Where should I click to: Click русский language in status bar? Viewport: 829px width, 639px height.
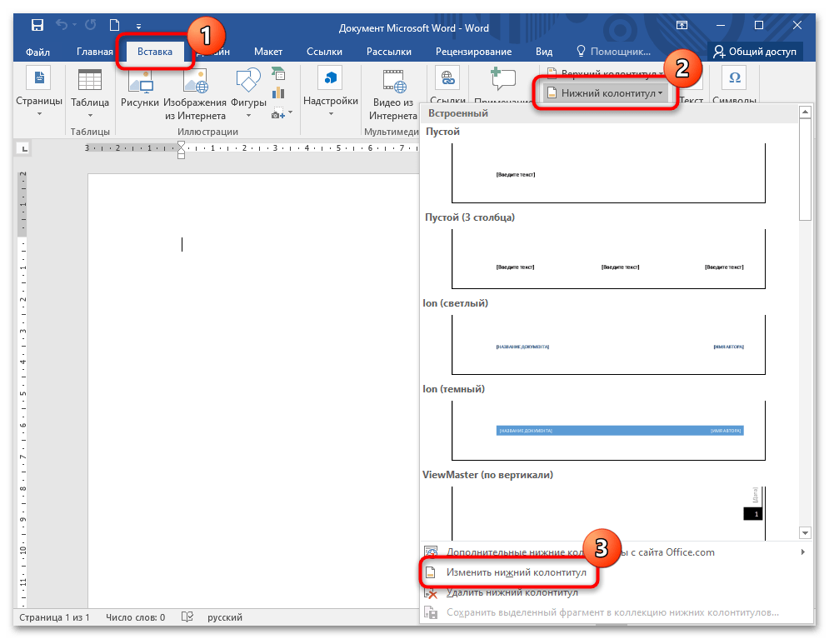[x=225, y=617]
